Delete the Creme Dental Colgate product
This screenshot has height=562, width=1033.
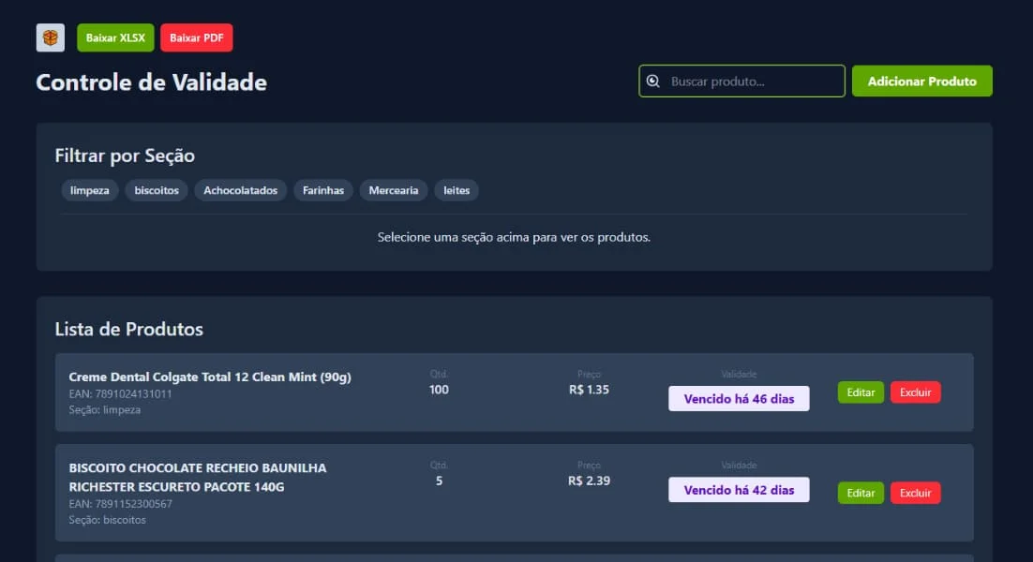tap(915, 392)
